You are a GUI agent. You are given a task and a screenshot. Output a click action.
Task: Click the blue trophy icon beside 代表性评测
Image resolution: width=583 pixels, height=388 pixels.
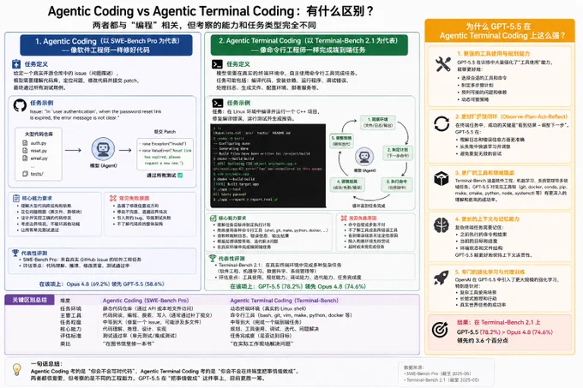[x=15, y=253]
